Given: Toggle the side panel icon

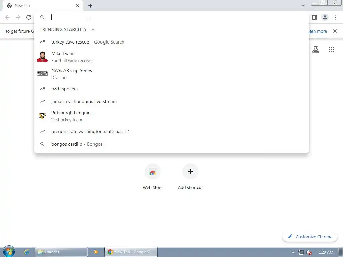Looking at the screenshot, I should pyautogui.click(x=314, y=17).
